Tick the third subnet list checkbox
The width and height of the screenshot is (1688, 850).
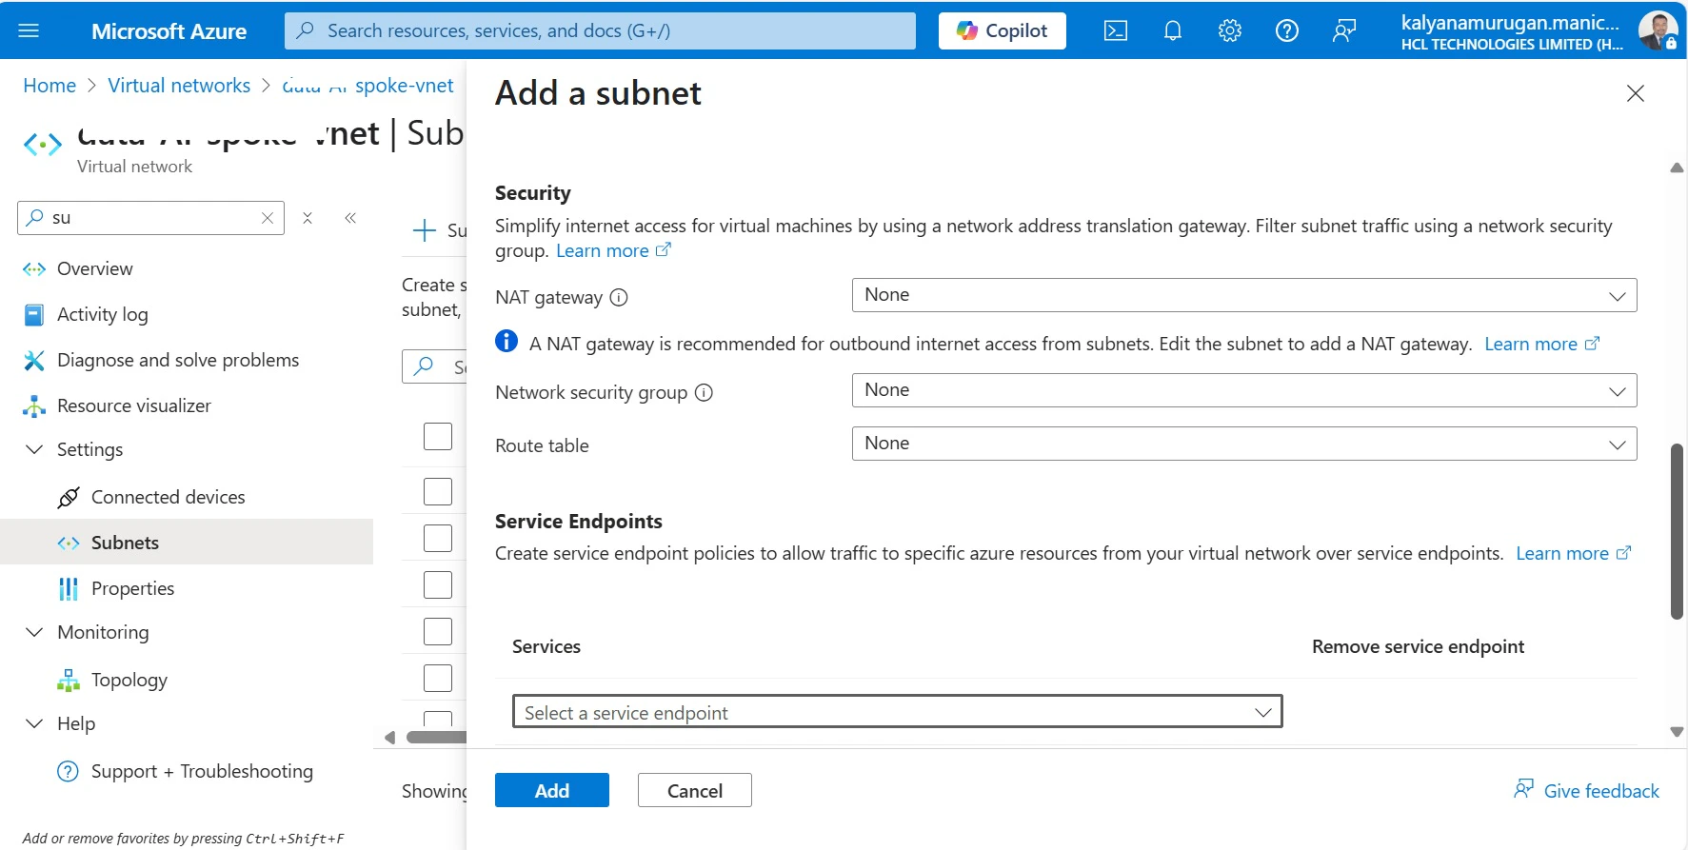pyautogui.click(x=438, y=539)
